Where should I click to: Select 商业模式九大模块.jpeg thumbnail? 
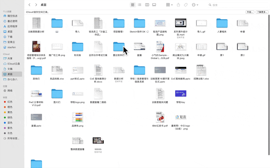click(181, 47)
